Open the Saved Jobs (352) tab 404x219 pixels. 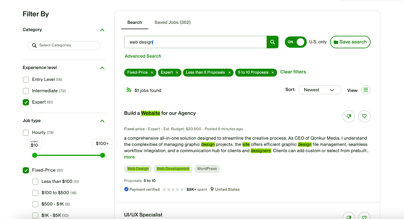pos(172,22)
